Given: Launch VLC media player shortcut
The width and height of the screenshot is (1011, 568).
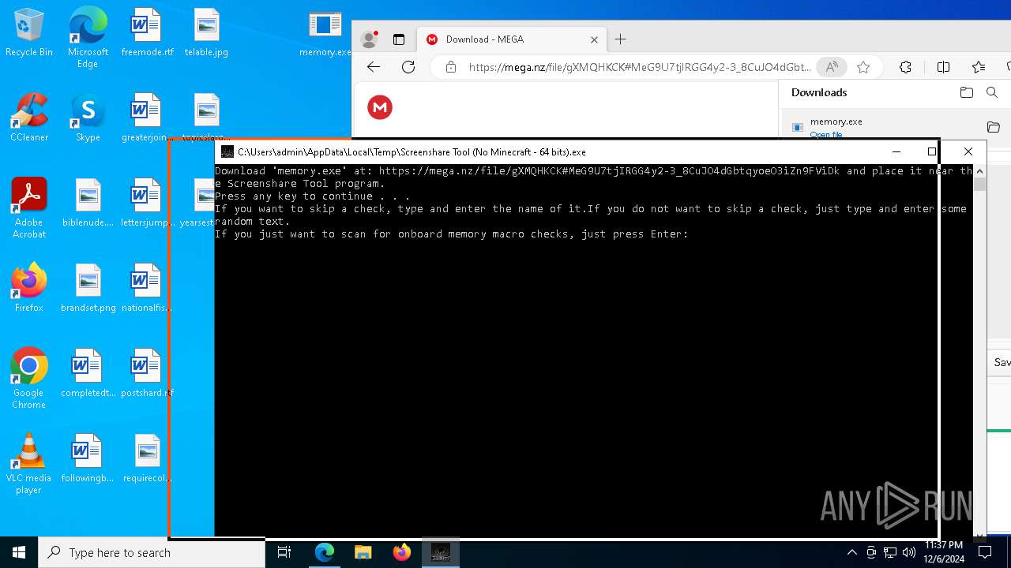Looking at the screenshot, I should click(x=29, y=464).
